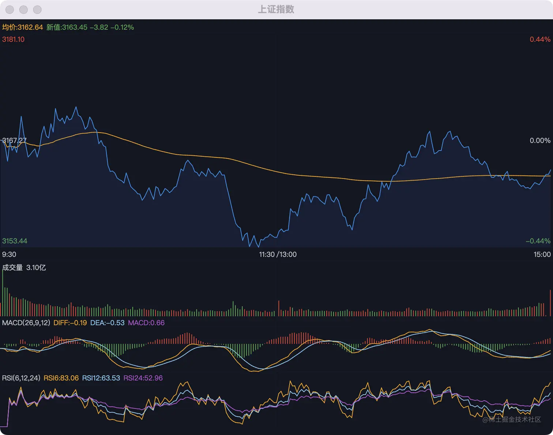
Task: Click the tall red closing volume bar
Action: tap(550, 303)
